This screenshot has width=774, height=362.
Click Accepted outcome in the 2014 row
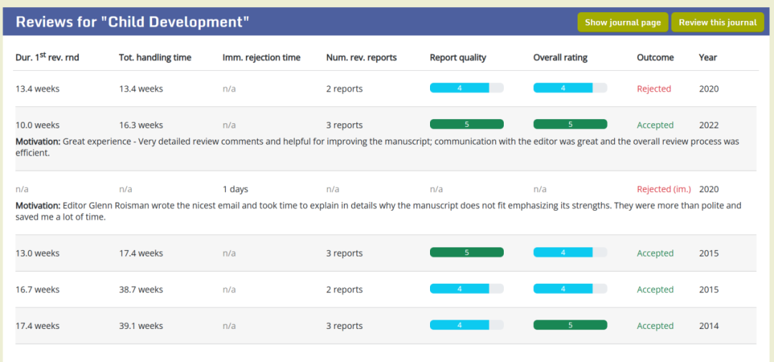pos(655,326)
